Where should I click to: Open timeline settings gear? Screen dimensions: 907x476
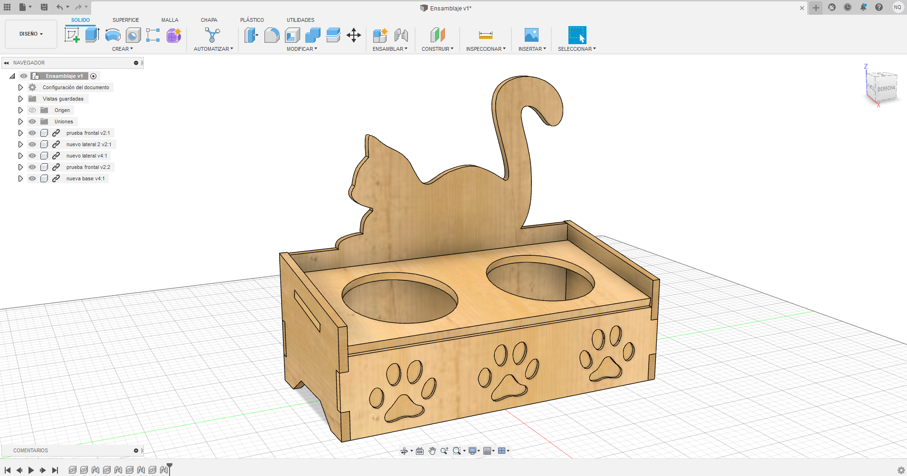click(x=901, y=470)
